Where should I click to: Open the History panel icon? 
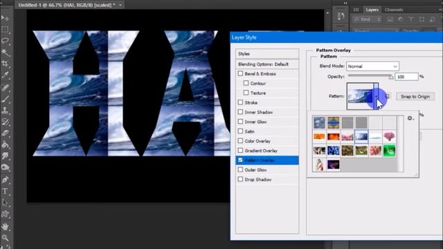pos(341,17)
